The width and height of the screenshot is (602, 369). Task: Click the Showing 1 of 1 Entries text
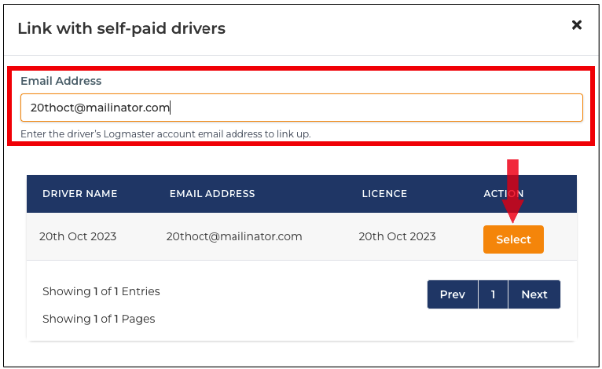[101, 291]
